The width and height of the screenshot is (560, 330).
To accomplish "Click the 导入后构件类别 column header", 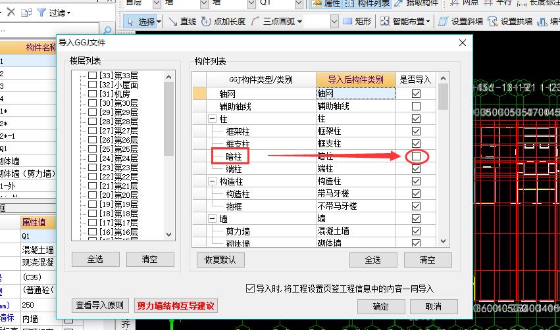I will [356, 80].
